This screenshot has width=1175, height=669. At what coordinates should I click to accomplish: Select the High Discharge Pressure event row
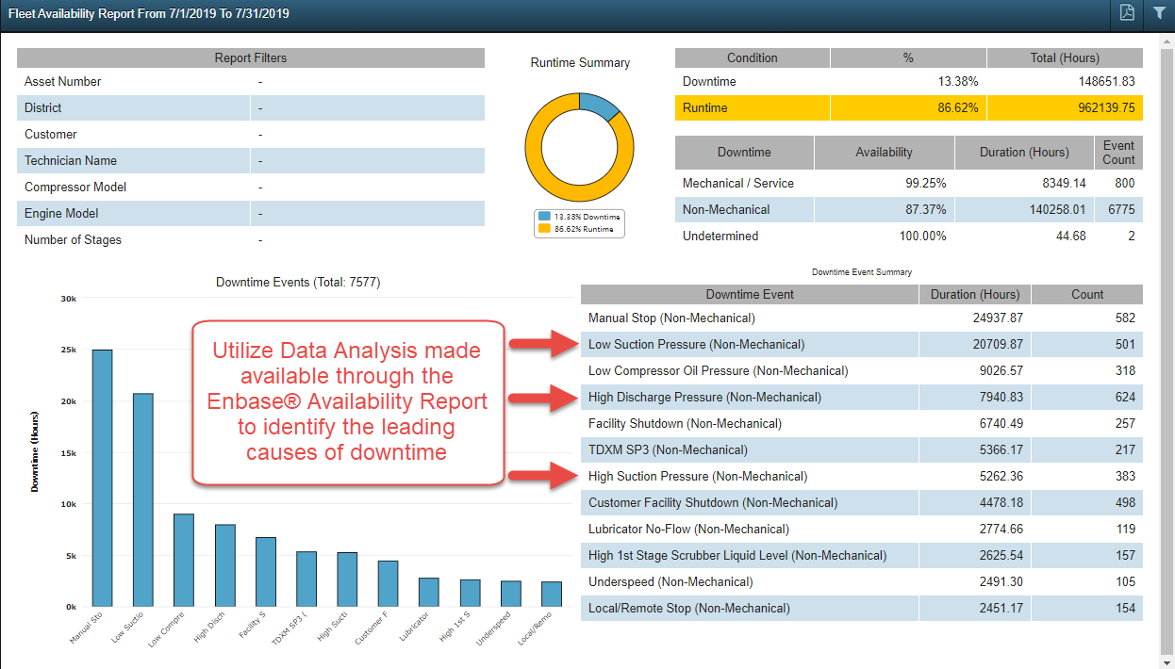745,397
